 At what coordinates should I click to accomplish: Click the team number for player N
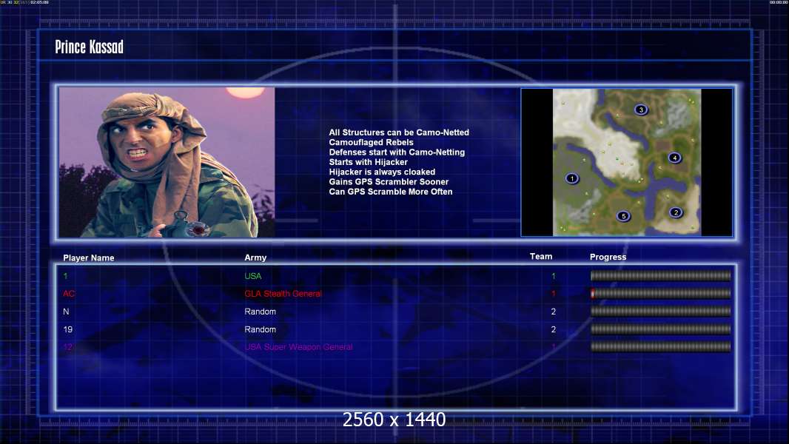(554, 312)
